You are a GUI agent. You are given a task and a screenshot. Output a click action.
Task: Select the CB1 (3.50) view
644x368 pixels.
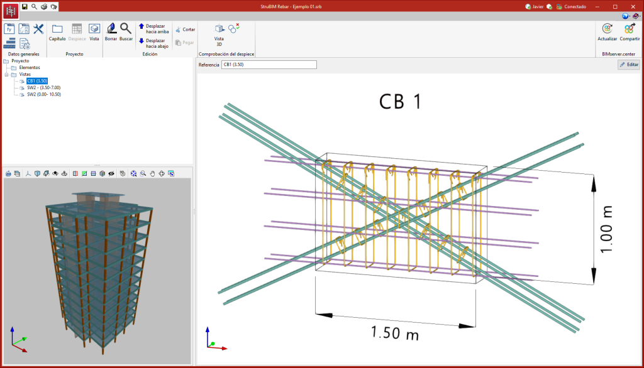coord(37,81)
